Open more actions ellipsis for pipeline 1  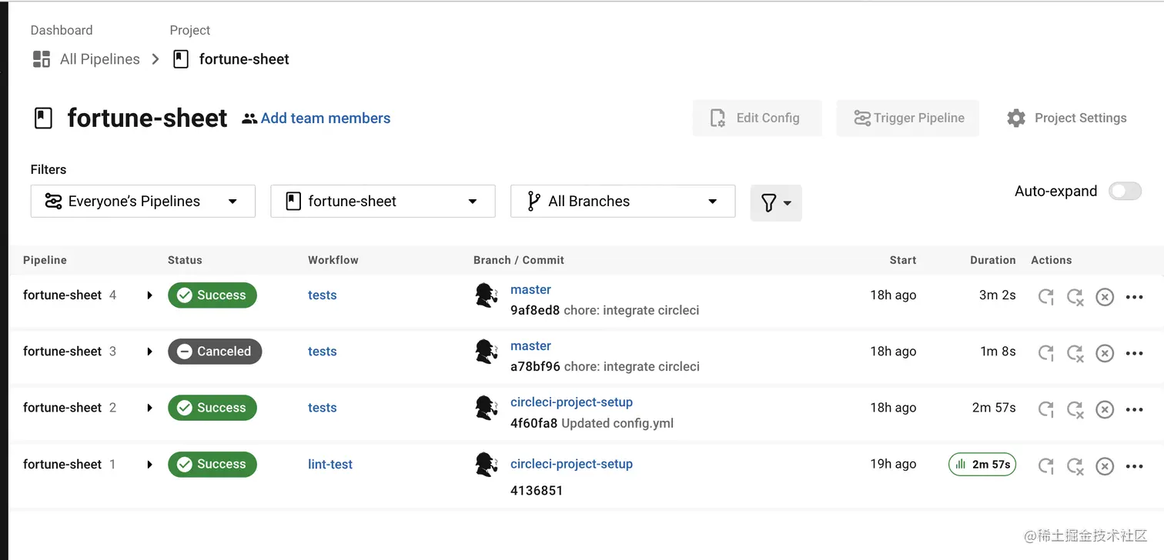coord(1134,466)
